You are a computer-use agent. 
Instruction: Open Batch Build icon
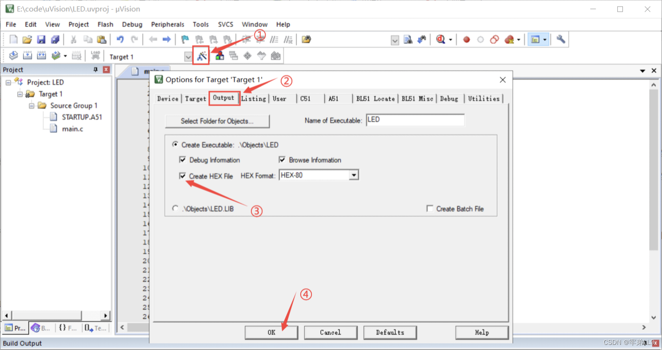pos(56,56)
